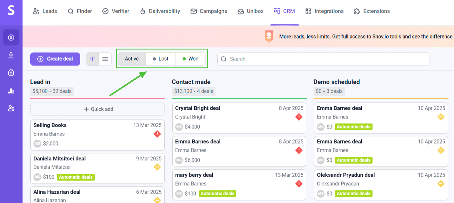The image size is (454, 203).
Task: Filter deals by Lost status
Action: coord(160,59)
